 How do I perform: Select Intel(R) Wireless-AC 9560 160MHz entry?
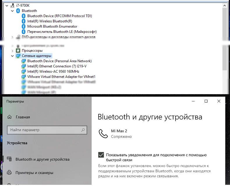[x=53, y=71]
